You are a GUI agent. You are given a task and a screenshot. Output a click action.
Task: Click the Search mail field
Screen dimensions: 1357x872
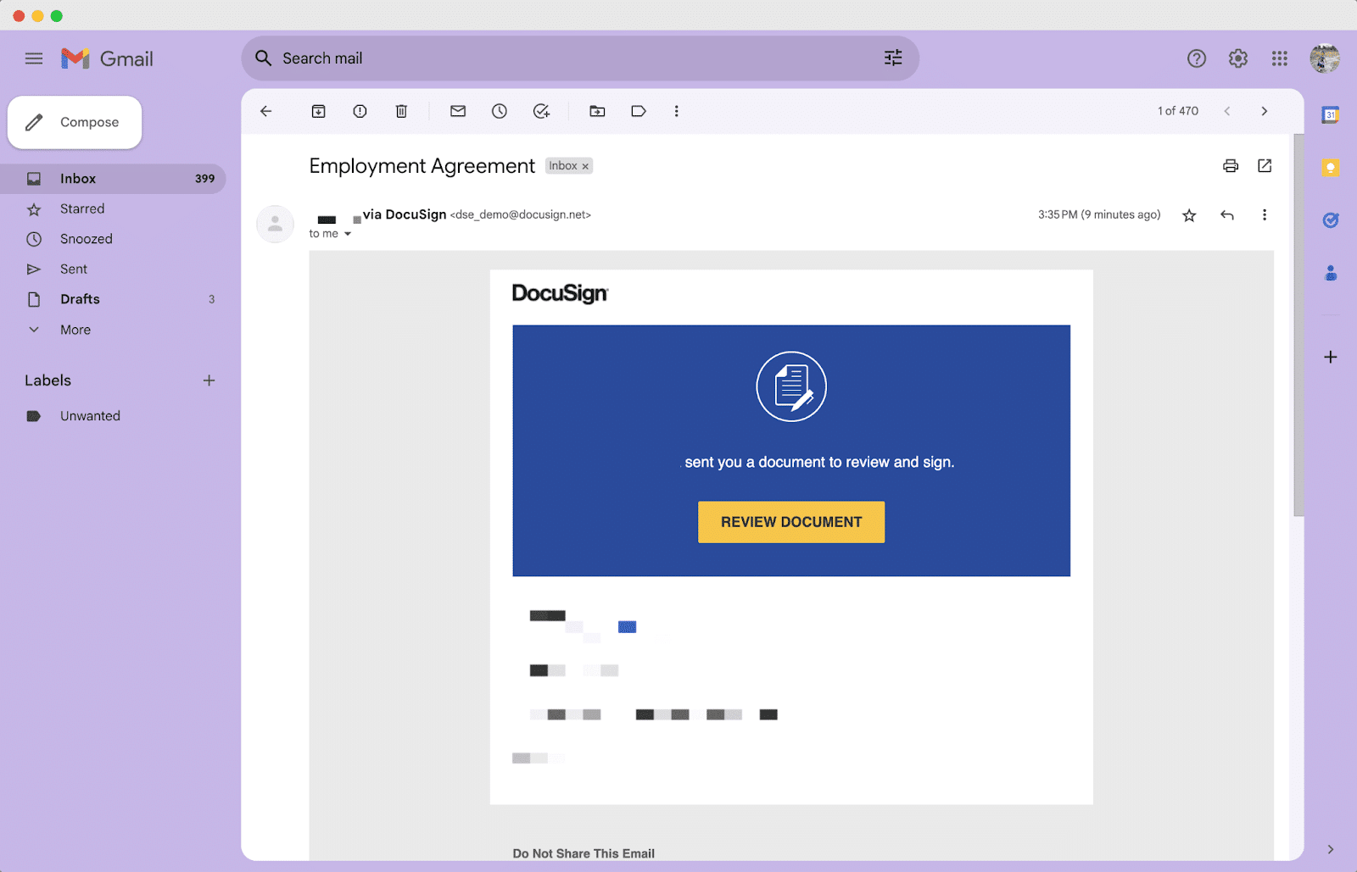pos(580,58)
